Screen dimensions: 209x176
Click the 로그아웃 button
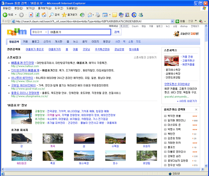click(x=124, y=26)
